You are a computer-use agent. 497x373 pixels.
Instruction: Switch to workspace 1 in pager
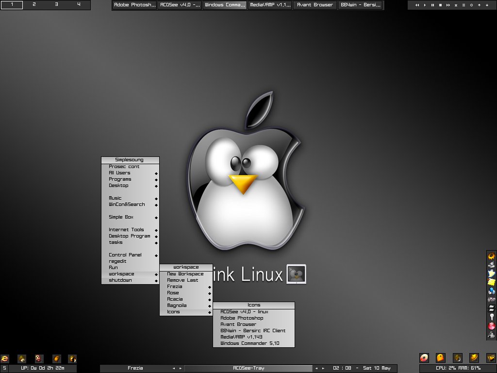(12, 4)
